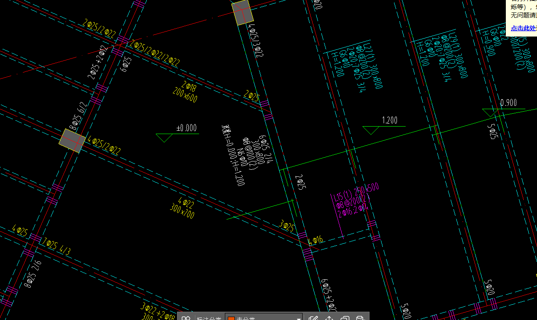Select the 0.900 elevation label at right

(509, 103)
